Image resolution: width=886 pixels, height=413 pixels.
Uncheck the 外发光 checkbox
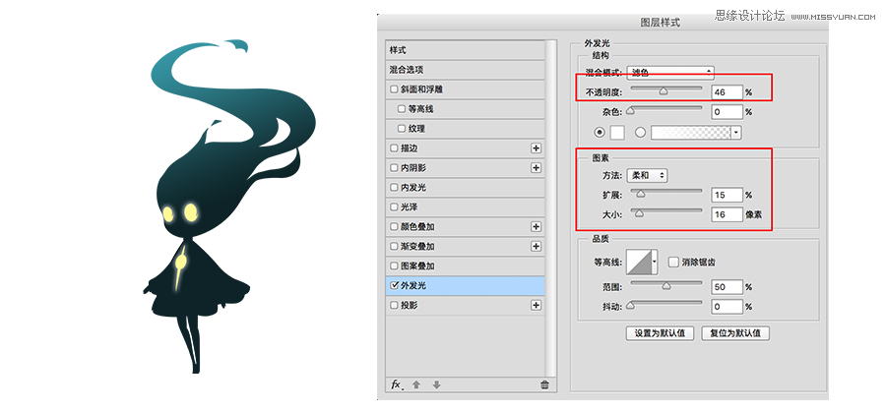[x=394, y=285]
